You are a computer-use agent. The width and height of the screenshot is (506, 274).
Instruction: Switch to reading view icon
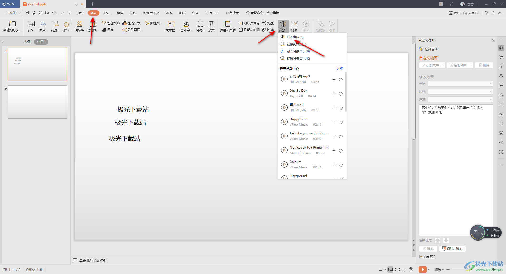(x=404, y=270)
